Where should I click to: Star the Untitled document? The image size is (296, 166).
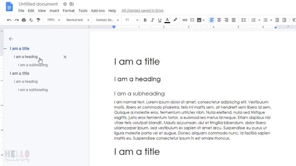tap(65, 4)
